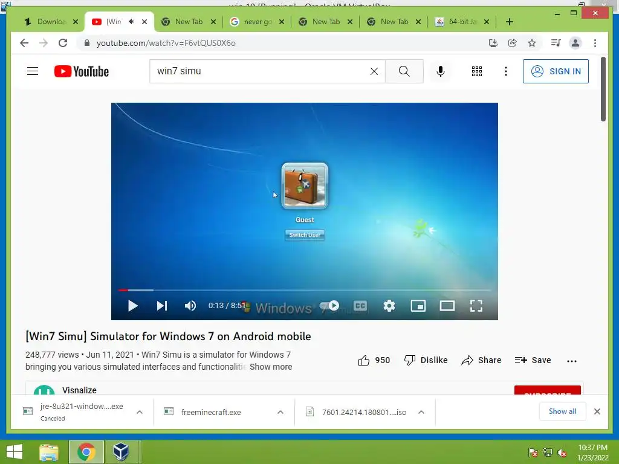The height and width of the screenshot is (464, 619).
Task: Bookmark this page with star
Action: 532,43
